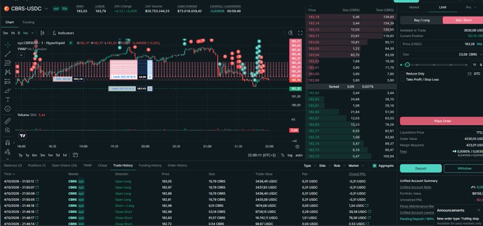Open the Market filter dropdown
The image size is (483, 226).
click(x=356, y=165)
